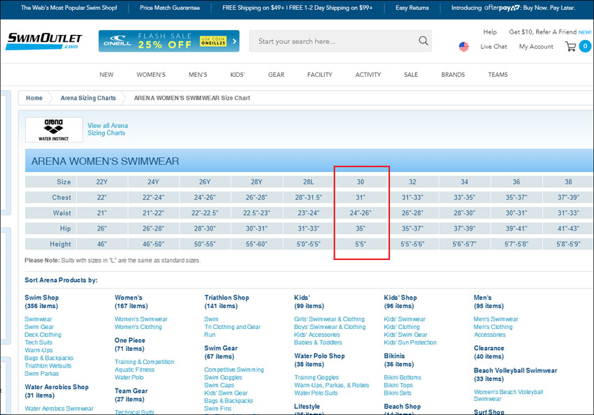
Task: Click the Arena Water Instinct logo
Action: pos(54,129)
